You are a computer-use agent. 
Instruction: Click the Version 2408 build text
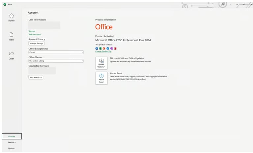click(128, 79)
